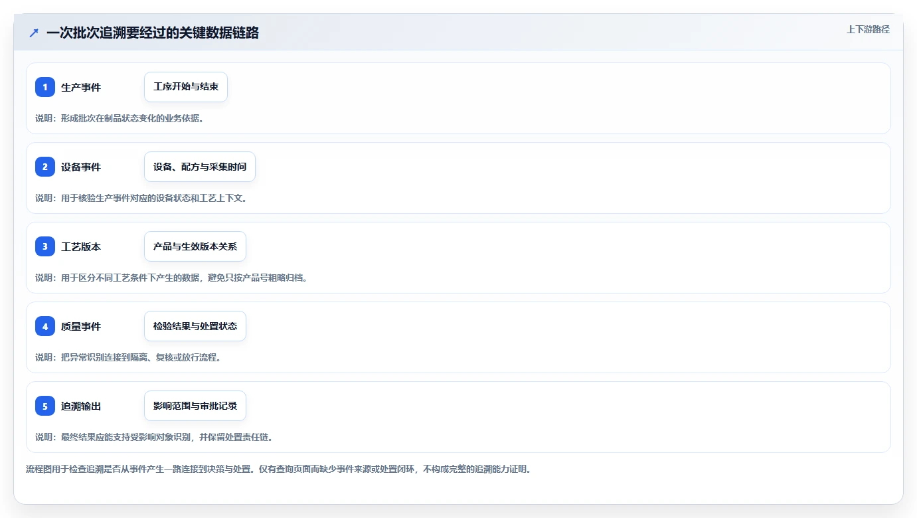Viewport: 917px width, 518px height.
Task: Click the step 4 number badge
Action: click(45, 326)
